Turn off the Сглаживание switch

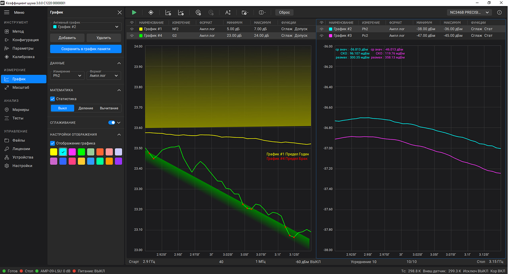(112, 123)
